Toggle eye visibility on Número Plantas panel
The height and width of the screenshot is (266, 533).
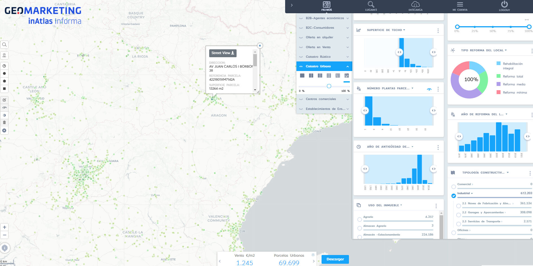[x=429, y=89]
